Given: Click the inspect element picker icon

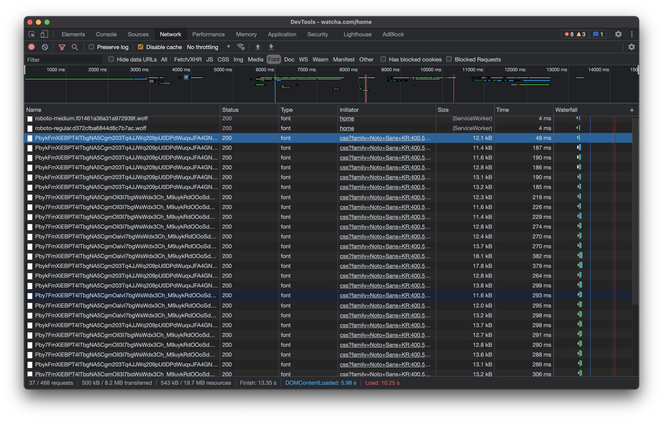Looking at the screenshot, I should [x=32, y=34].
